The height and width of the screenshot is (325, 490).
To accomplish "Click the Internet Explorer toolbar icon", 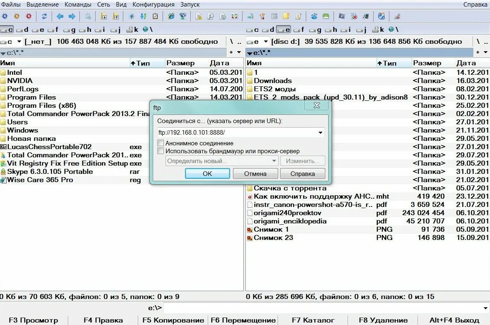I will (x=171, y=16).
